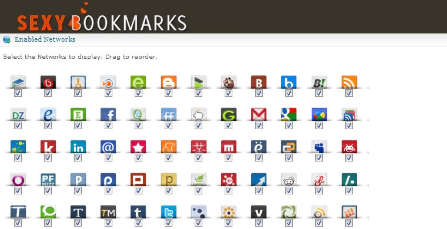Disable the checkbox under Slashdot icon
Screen dimensions: 447x229
349,191
